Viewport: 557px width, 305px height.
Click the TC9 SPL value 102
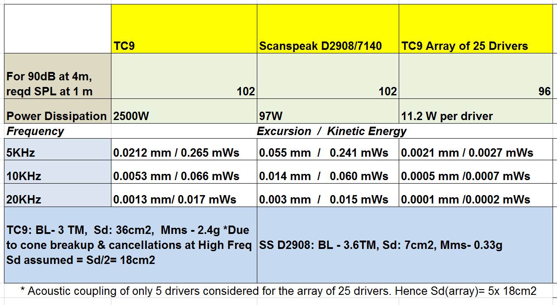184,76
